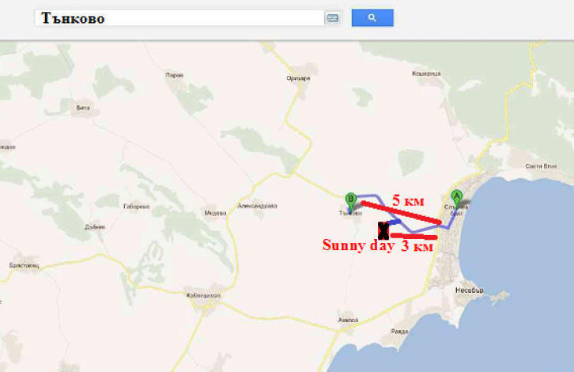Click green map marker A
Viewport: 574px width, 372px height.
pos(455,197)
